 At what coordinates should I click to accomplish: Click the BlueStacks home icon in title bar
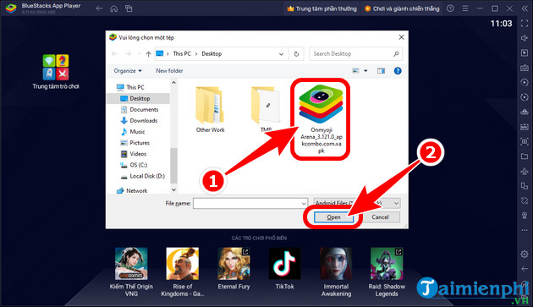(x=114, y=8)
